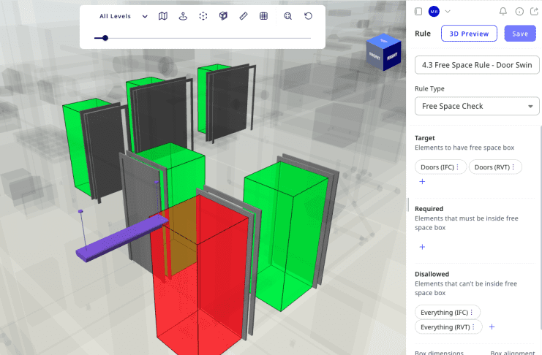Open the notifications bell
The width and height of the screenshot is (542, 355).
click(x=503, y=11)
